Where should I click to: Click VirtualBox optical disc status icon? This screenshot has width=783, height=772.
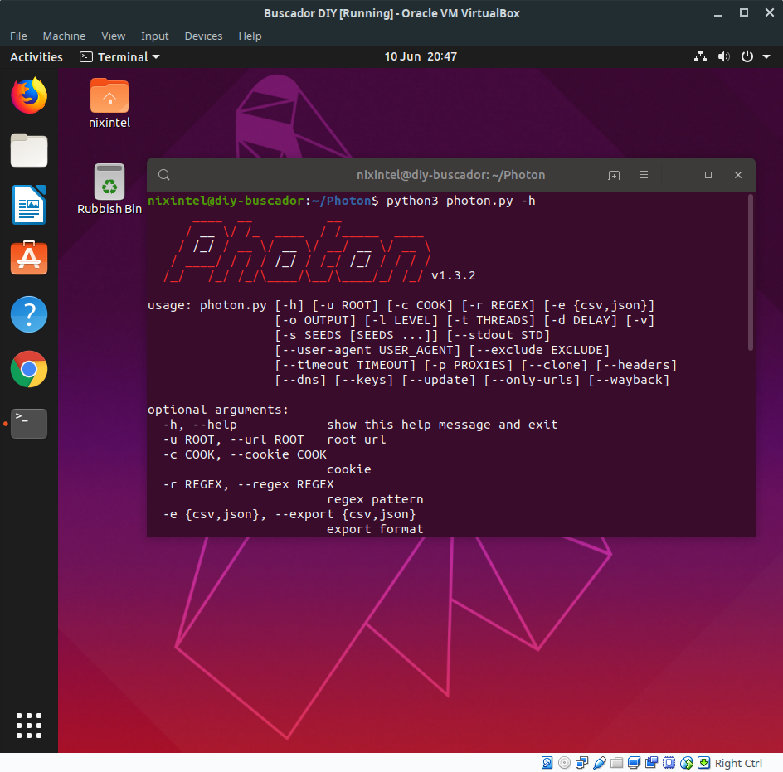click(x=564, y=763)
